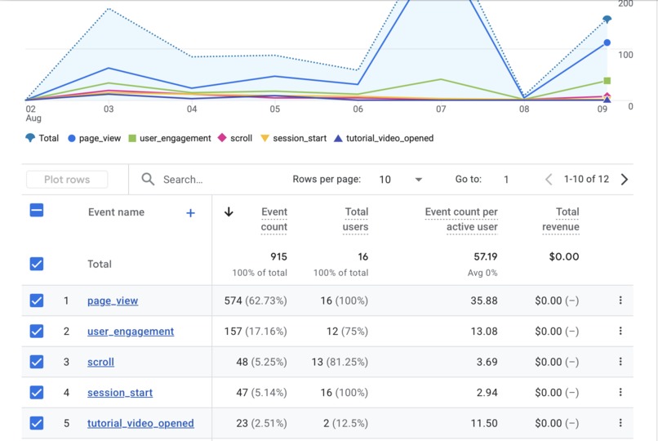
Task: Open the user_engagement event link
Action: [x=131, y=332]
